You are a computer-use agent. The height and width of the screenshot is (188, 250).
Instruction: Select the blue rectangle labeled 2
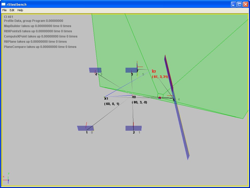click(x=133, y=128)
